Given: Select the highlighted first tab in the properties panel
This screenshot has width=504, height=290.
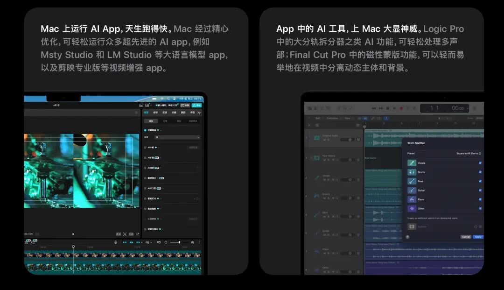Looking at the screenshot, I should pos(146,113).
